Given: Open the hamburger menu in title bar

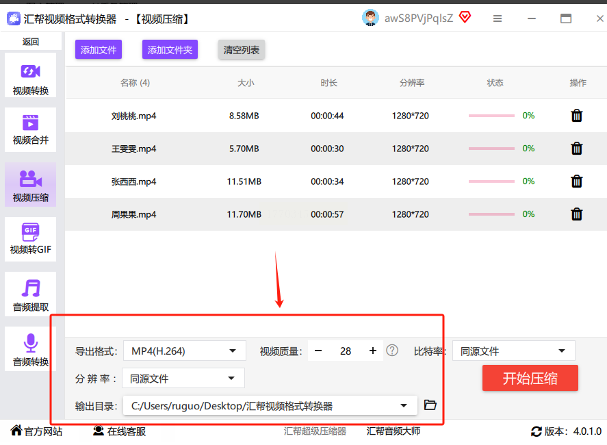Looking at the screenshot, I should (x=498, y=18).
